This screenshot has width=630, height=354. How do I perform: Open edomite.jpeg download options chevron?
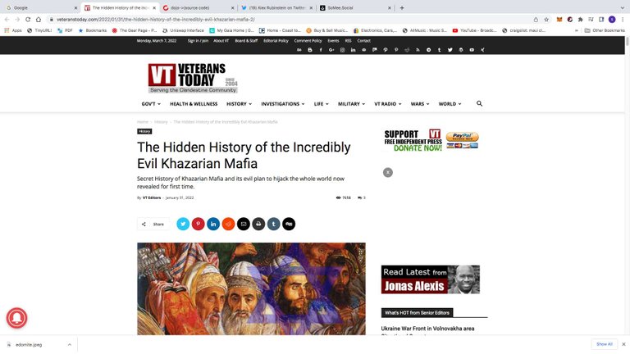click(70, 344)
